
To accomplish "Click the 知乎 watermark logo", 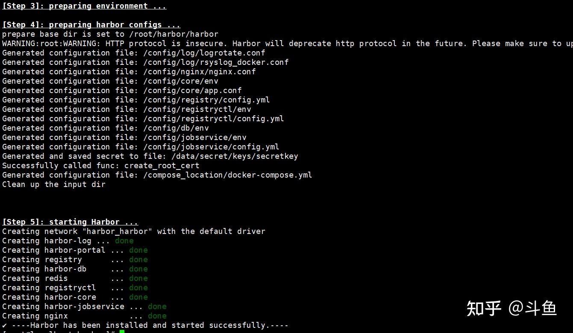I will coord(484,308).
